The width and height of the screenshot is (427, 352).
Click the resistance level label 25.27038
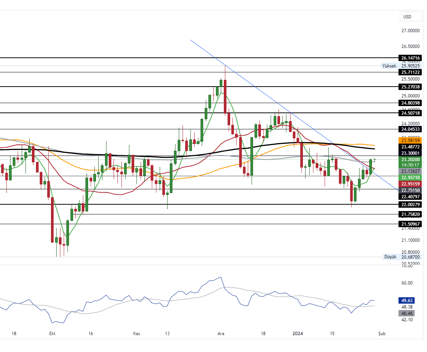(x=411, y=87)
